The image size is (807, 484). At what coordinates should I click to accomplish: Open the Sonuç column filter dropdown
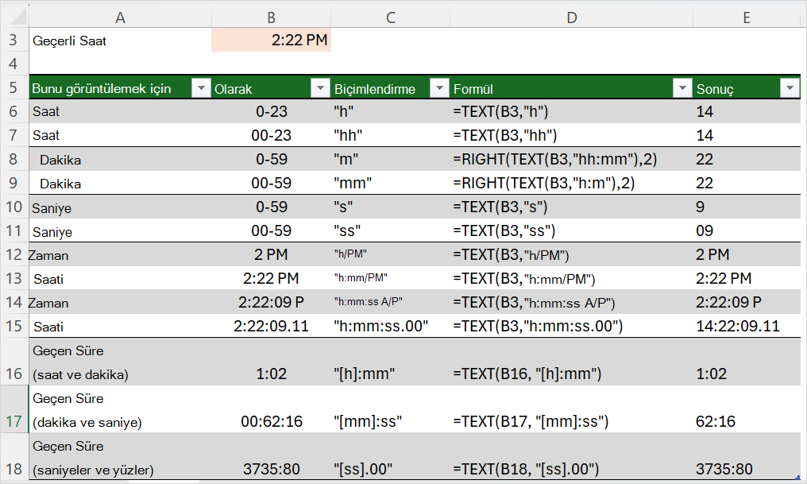coord(790,88)
